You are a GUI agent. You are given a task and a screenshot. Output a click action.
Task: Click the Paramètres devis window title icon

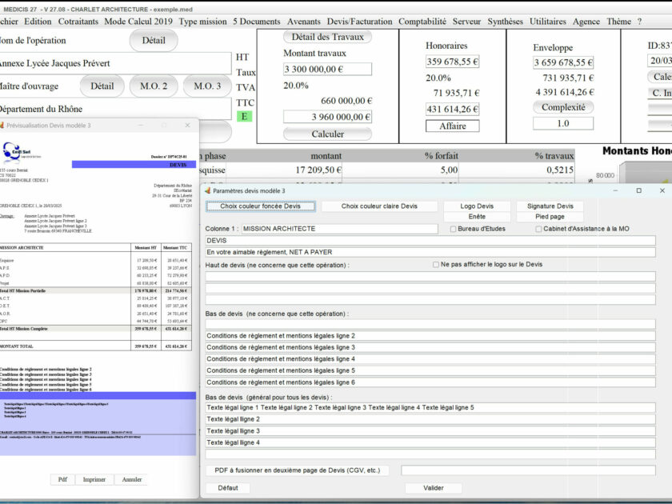(208, 190)
